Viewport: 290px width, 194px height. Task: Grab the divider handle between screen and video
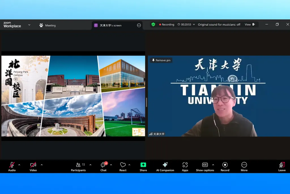pos(146,102)
